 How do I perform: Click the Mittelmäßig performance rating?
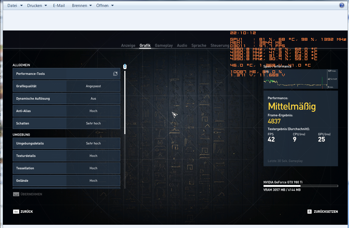click(x=292, y=107)
